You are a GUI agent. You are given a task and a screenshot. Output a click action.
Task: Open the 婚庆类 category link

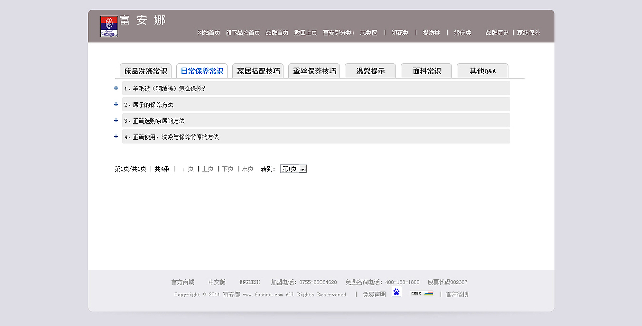[463, 33]
